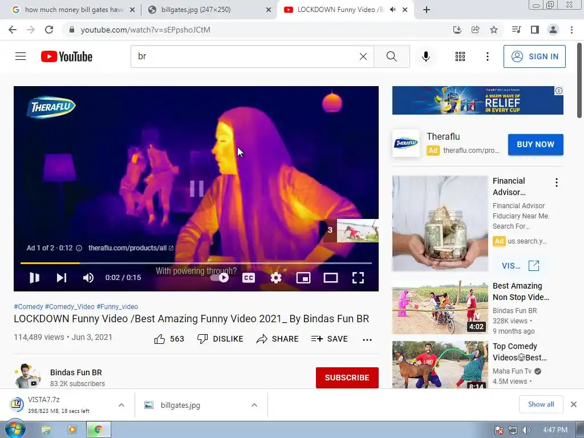Image resolution: width=584 pixels, height=438 pixels.
Task: Click the search magnifier button
Action: point(391,56)
